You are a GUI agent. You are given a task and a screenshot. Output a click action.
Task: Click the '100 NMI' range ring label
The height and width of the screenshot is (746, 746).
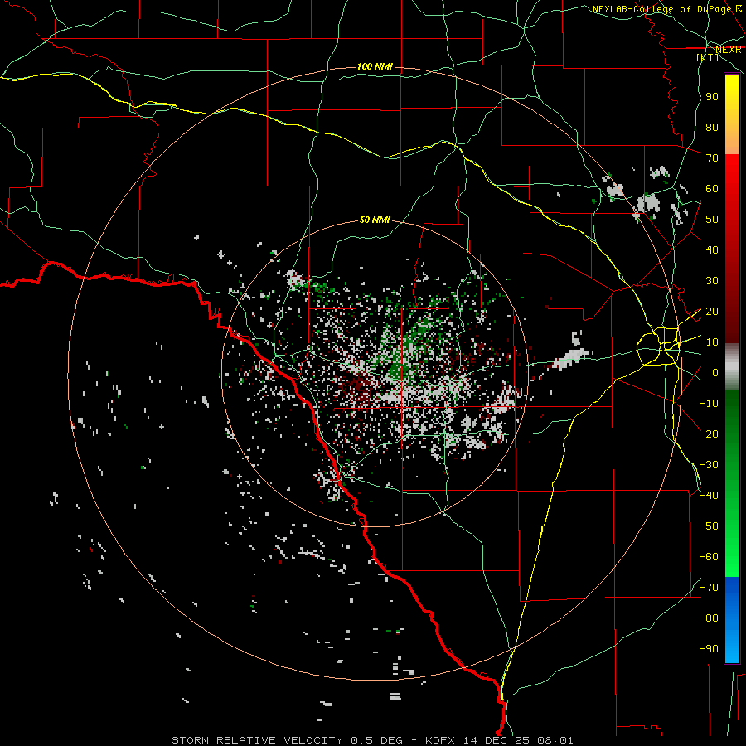(375, 66)
